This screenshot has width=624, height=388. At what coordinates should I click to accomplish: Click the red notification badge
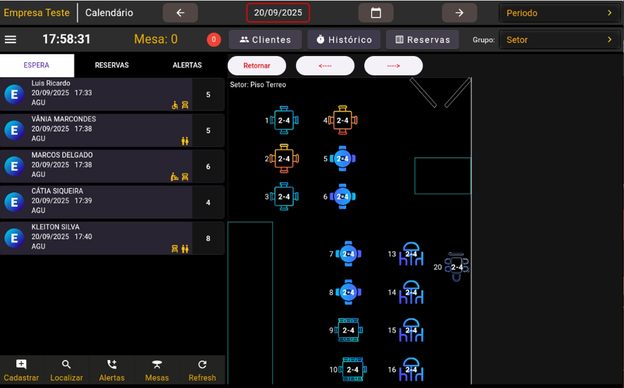coord(214,40)
